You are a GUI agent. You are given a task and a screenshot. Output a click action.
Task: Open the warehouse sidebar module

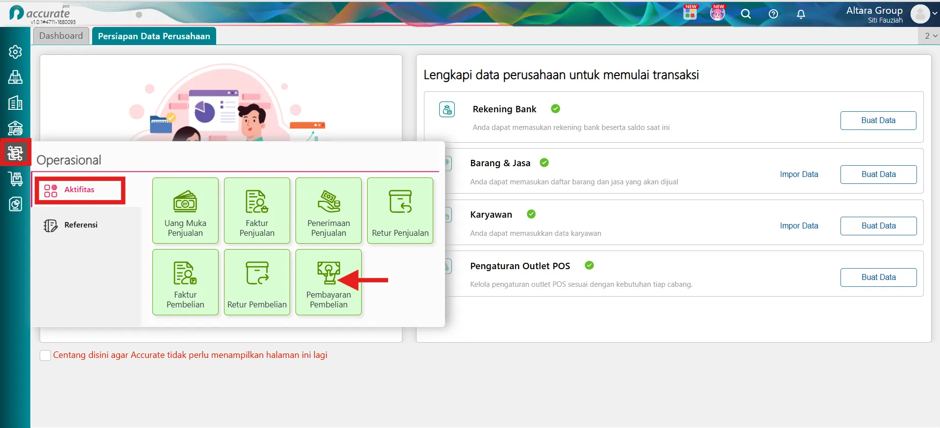[15, 128]
